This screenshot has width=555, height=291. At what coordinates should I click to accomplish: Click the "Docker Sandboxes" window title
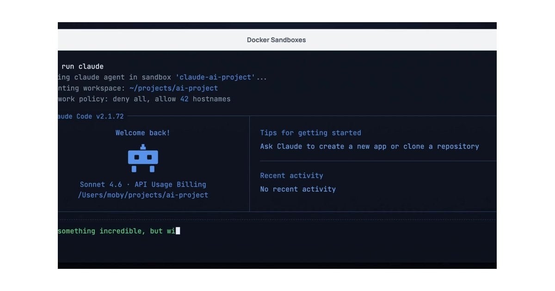coord(276,40)
